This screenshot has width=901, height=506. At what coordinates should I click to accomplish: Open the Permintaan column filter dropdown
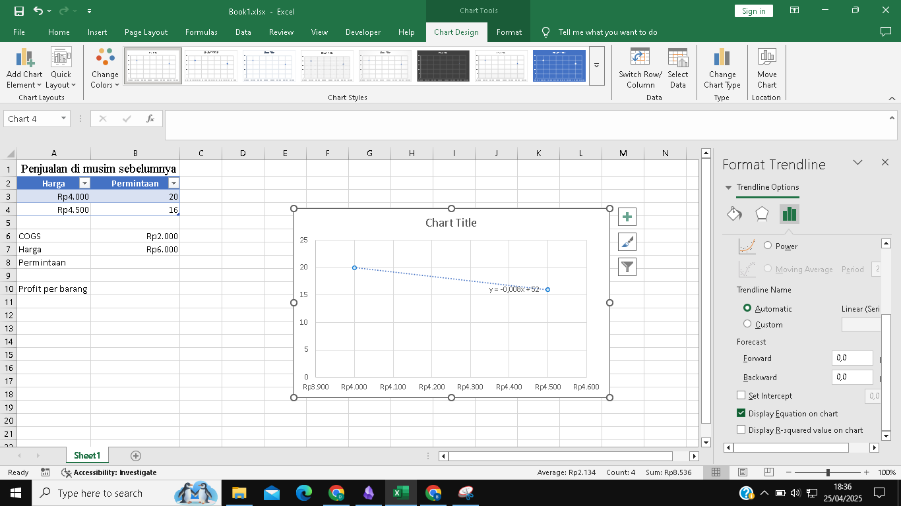coord(173,183)
